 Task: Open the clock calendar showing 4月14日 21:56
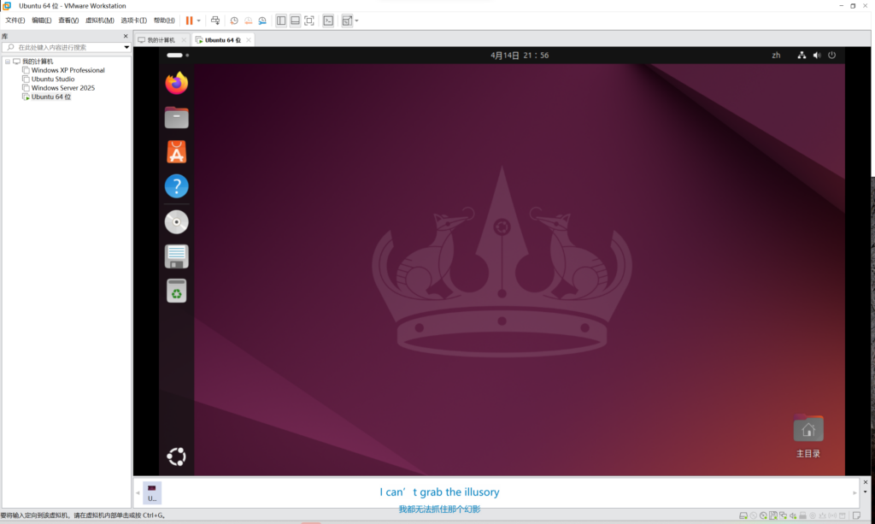(x=520, y=56)
